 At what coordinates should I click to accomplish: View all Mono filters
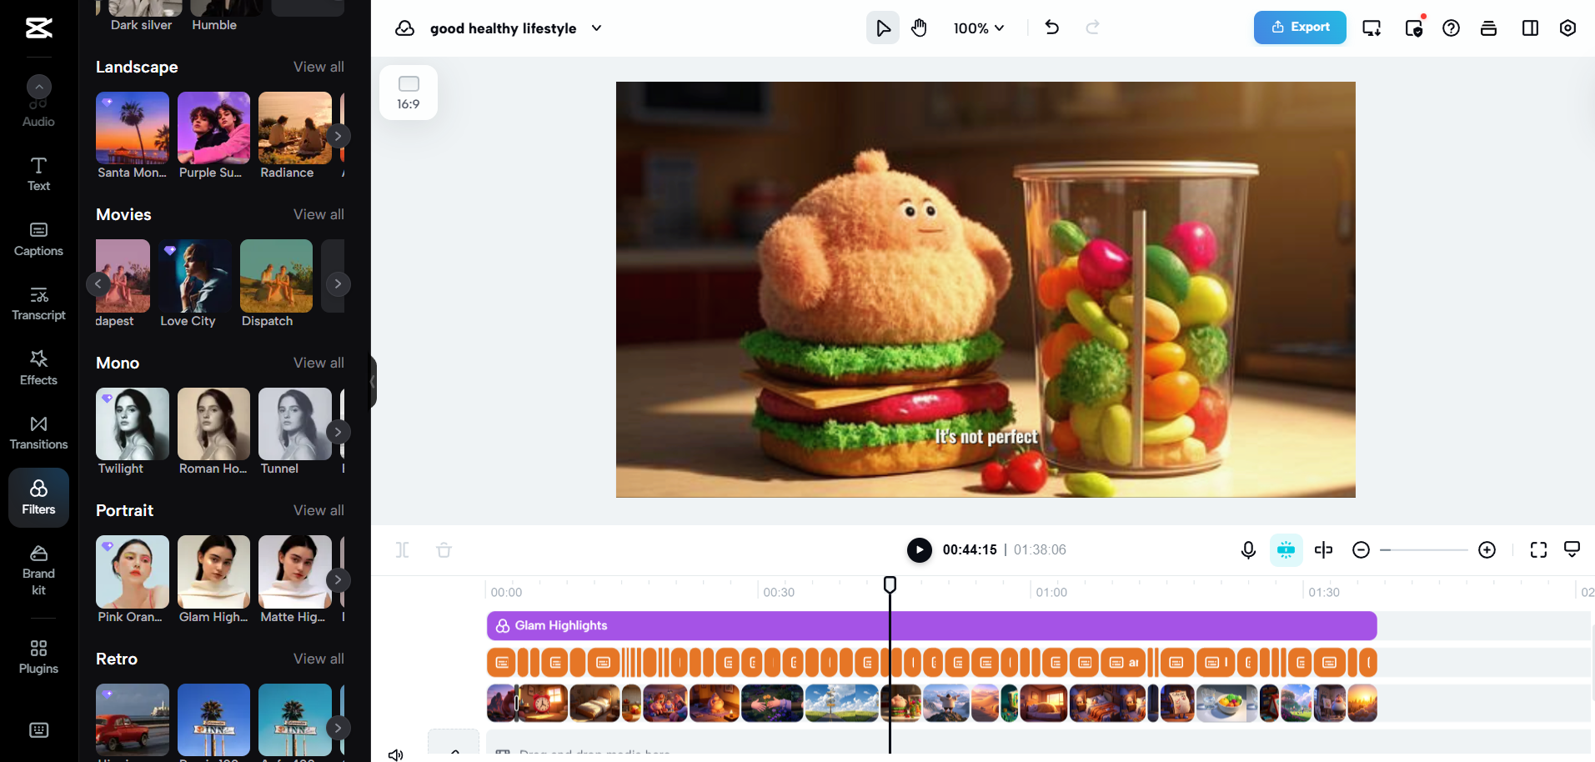pyautogui.click(x=318, y=363)
